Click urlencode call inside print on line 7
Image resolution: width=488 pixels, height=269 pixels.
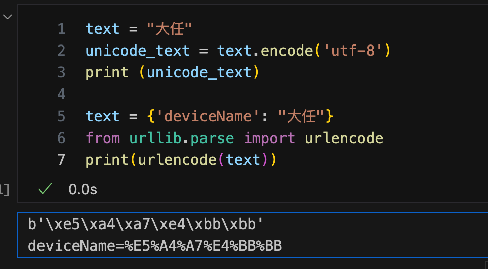click(x=177, y=160)
